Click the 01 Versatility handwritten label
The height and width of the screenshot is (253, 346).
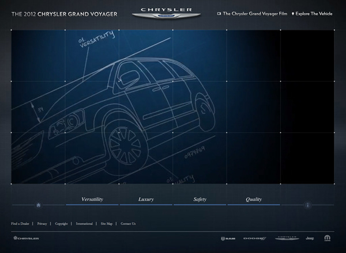tap(96, 39)
